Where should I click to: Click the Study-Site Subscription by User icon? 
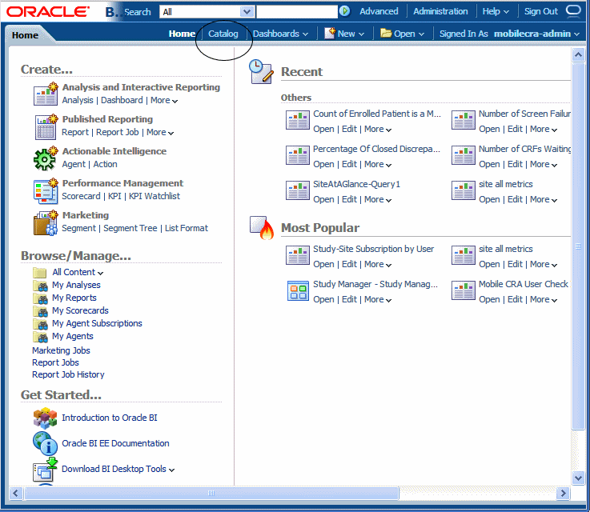tap(298, 256)
